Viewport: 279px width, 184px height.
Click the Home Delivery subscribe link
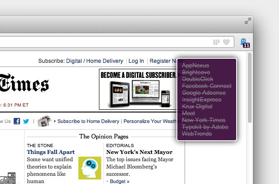[x=105, y=61]
